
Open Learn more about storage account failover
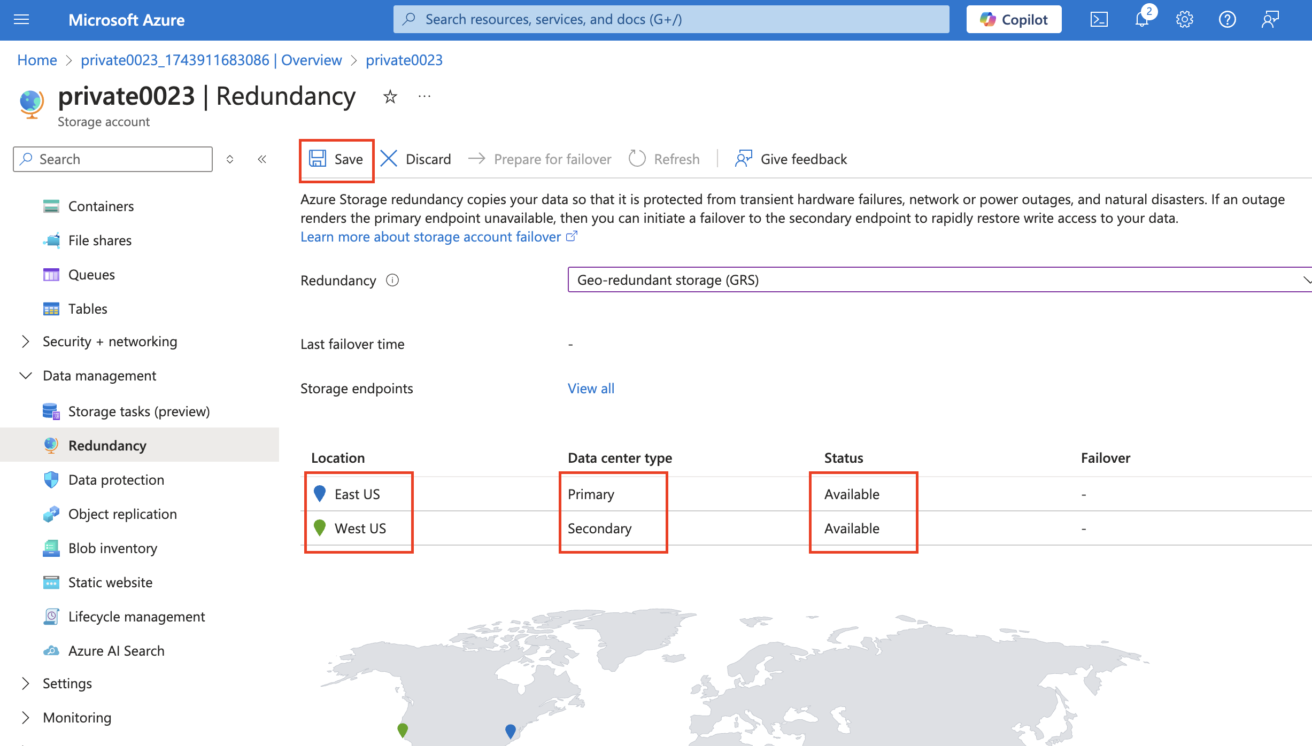point(439,237)
